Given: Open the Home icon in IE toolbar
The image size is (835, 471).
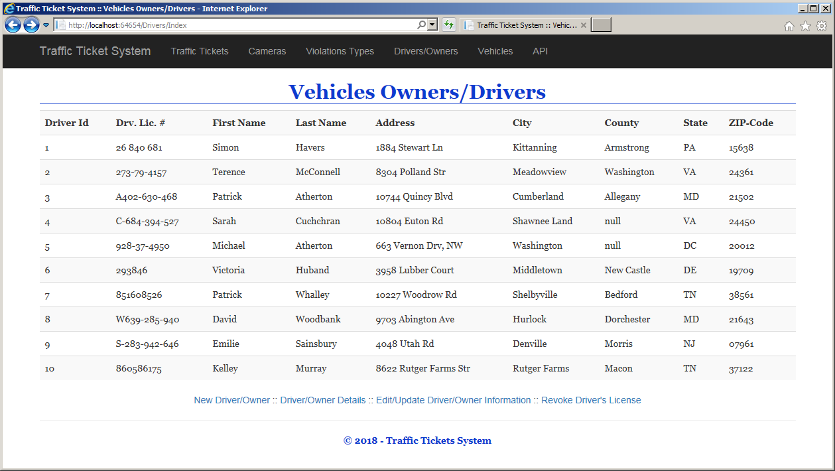Looking at the screenshot, I should coord(789,26).
